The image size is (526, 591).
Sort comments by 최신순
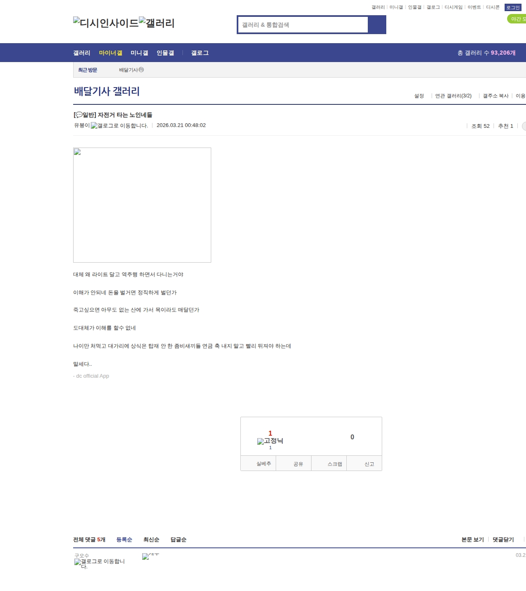pos(151,540)
